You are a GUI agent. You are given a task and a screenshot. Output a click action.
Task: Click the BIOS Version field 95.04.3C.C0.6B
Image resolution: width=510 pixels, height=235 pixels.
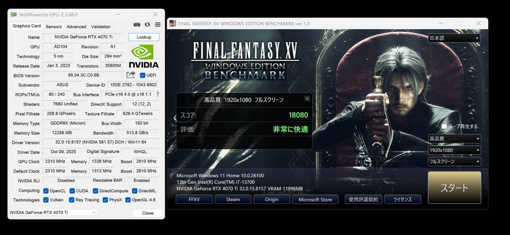tap(83, 75)
